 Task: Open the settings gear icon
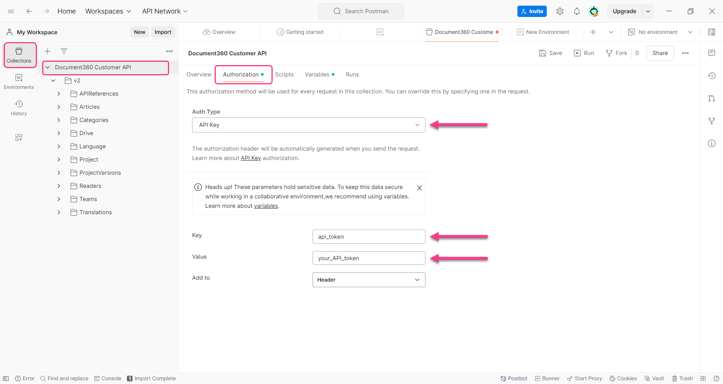click(560, 11)
